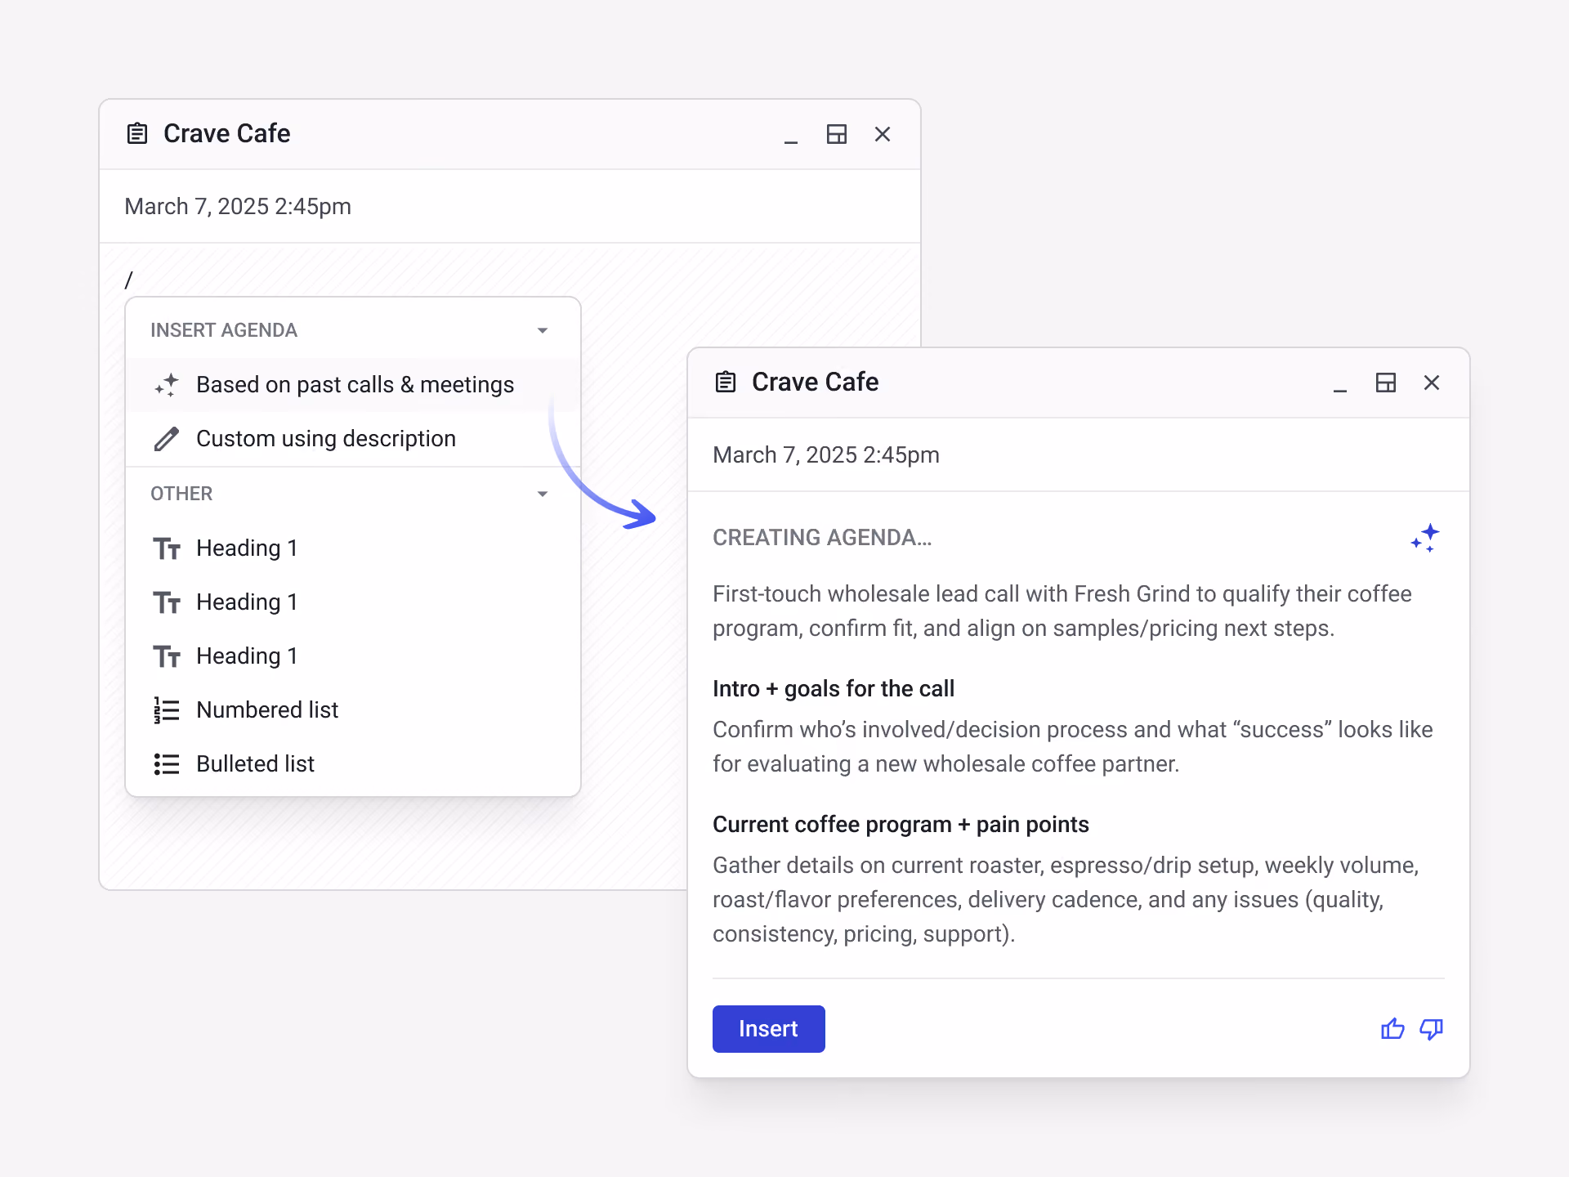Give thumbs down feedback on agenda
Image resolution: width=1569 pixels, height=1177 pixels.
coord(1432,1029)
